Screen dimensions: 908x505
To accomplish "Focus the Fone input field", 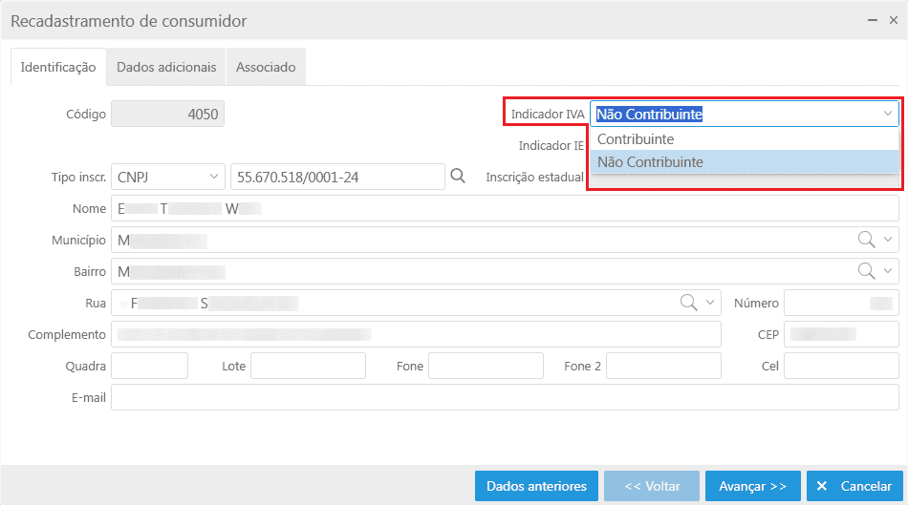I will 486,366.
